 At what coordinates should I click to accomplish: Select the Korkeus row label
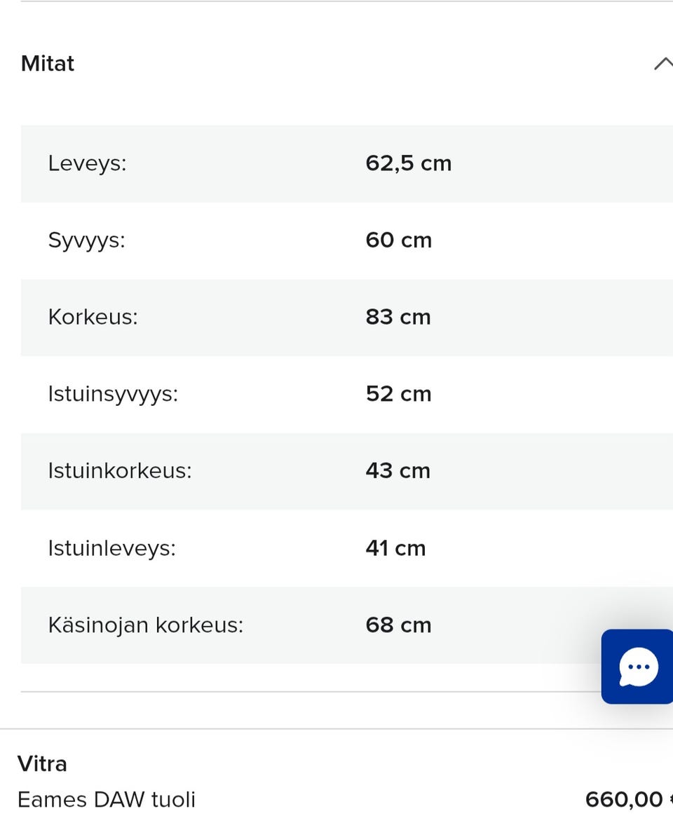coord(93,317)
